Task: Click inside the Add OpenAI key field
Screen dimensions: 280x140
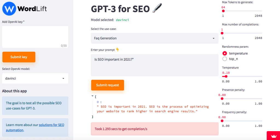Action: pyautogui.click(x=35, y=37)
